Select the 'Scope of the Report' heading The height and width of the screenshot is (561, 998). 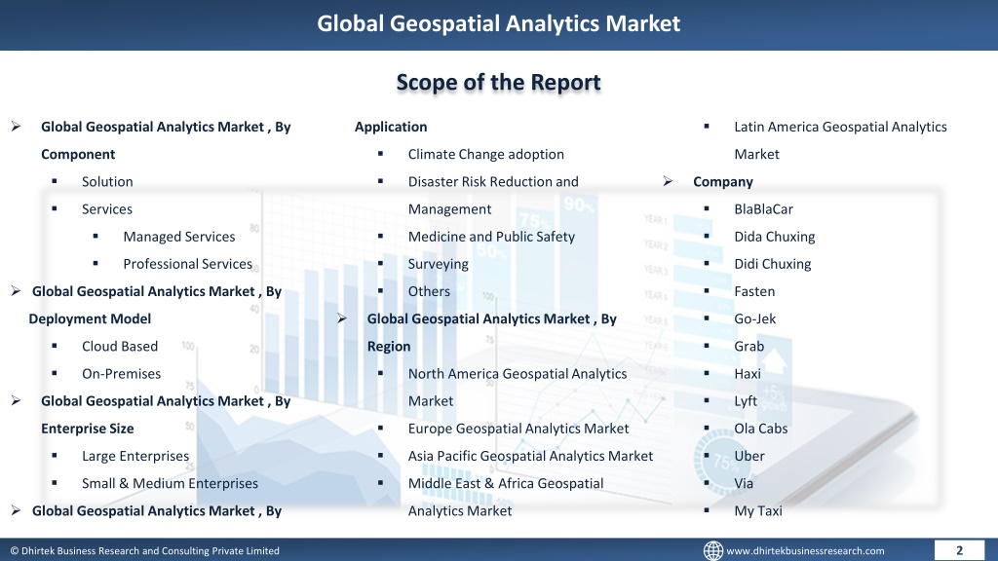[498, 82]
